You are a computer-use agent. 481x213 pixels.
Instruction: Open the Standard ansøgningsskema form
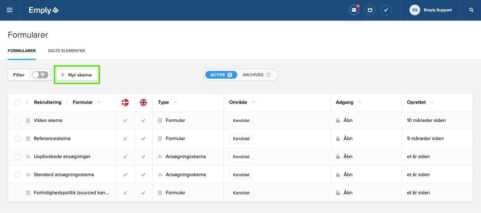coord(64,175)
